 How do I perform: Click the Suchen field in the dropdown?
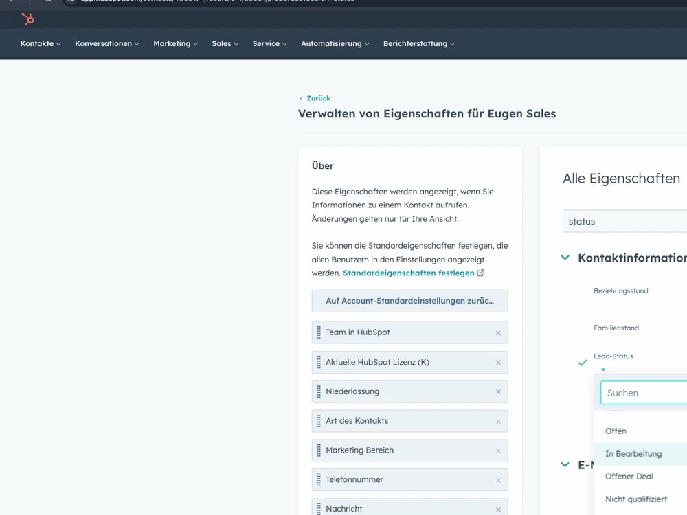[644, 393]
